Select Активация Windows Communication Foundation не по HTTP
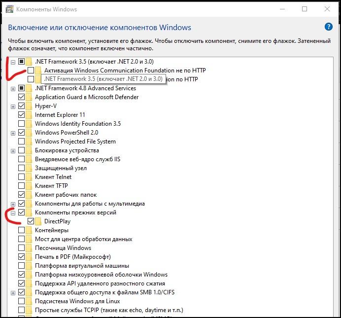 [x=125, y=70]
